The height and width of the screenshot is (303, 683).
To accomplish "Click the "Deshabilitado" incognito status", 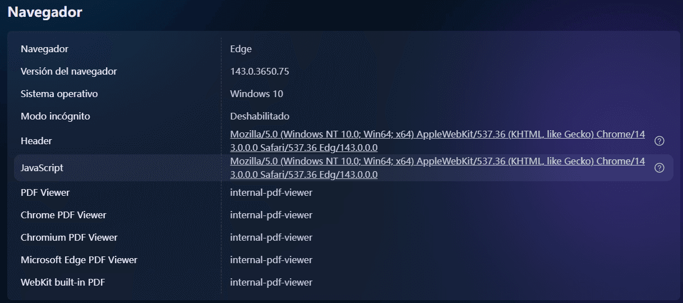I will pos(260,116).
